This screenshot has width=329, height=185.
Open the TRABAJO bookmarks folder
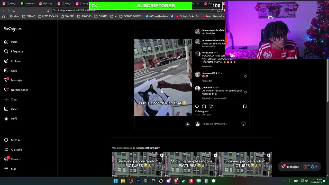(29, 16)
